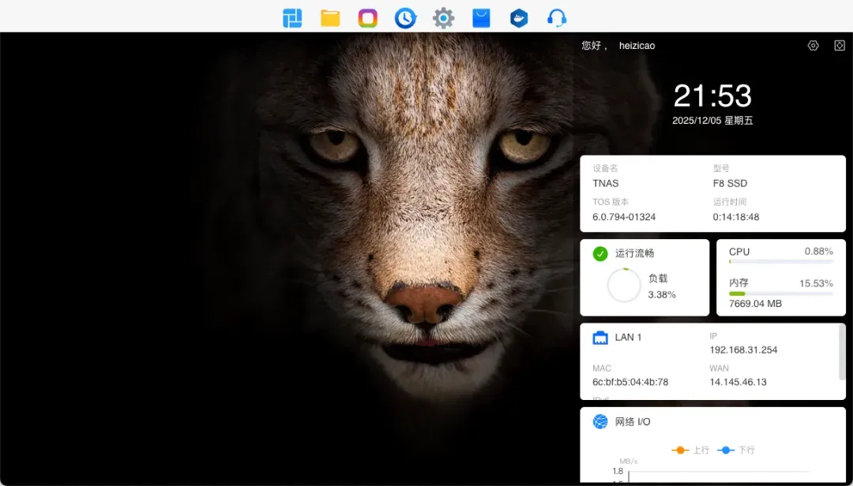This screenshot has width=853, height=486.
Task: Open the support headset icon
Action: click(557, 18)
